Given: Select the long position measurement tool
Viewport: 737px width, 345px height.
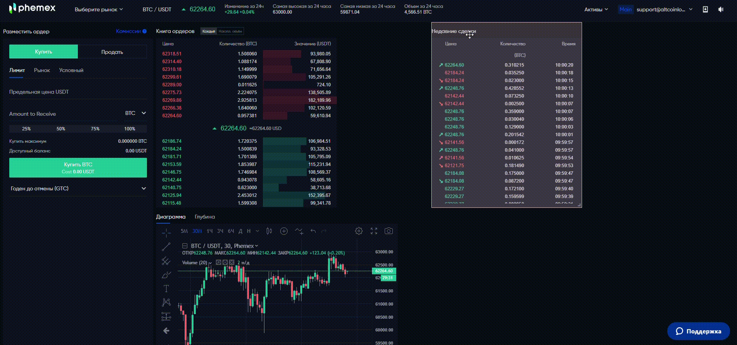Looking at the screenshot, I should click(166, 316).
